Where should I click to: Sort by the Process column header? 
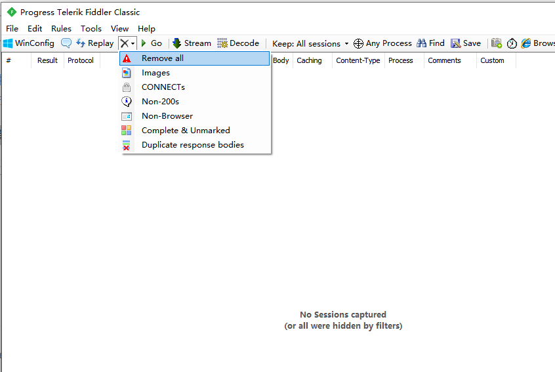click(404, 60)
